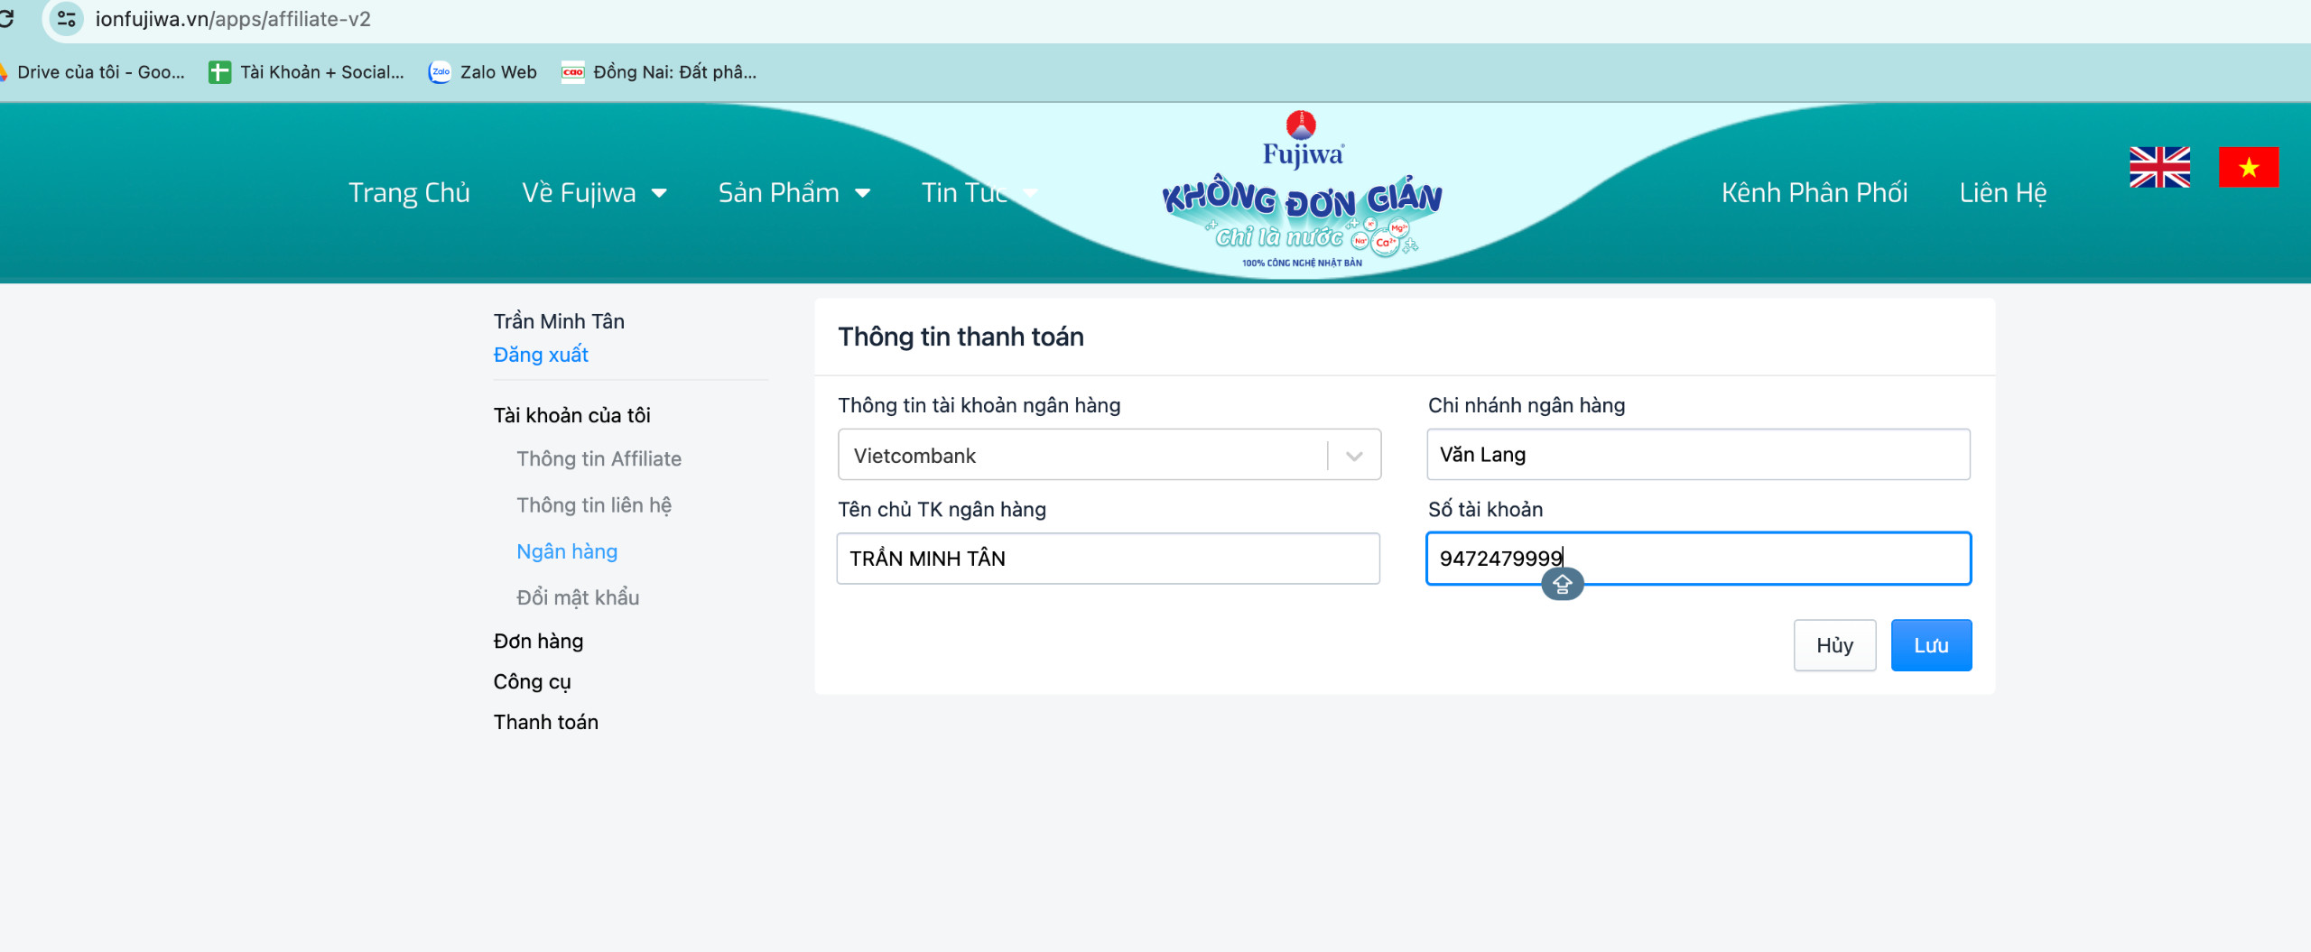Screen dimensions: 2311x952
Task: Open Tài Khoản + Social bookmark
Action: click(x=307, y=72)
